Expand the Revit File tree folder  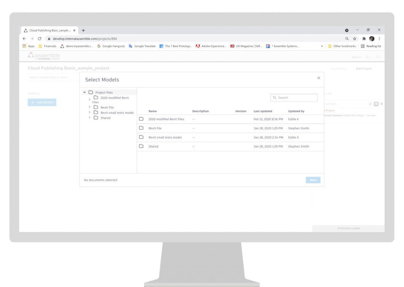pyautogui.click(x=90, y=107)
